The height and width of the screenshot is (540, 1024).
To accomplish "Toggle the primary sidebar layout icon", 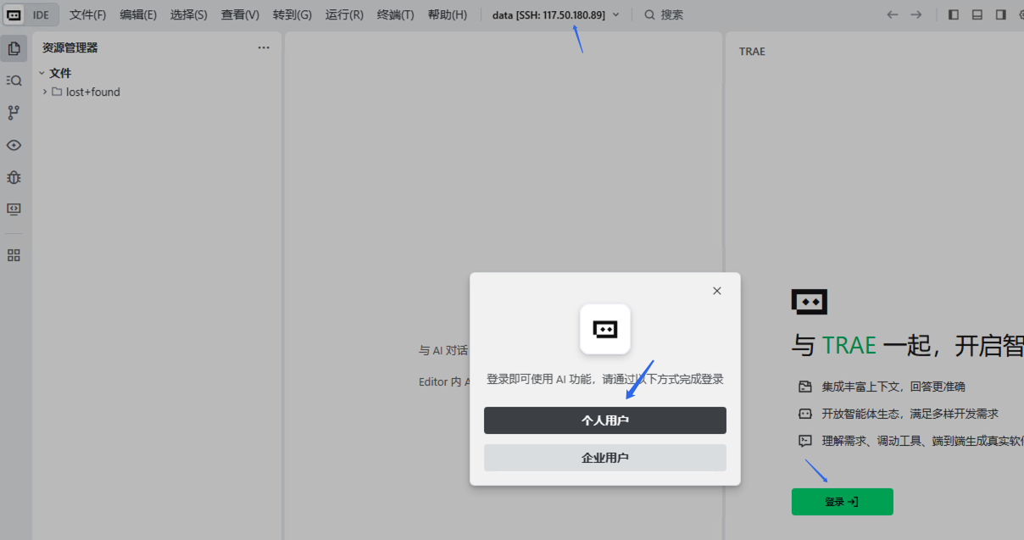I will tap(954, 14).
